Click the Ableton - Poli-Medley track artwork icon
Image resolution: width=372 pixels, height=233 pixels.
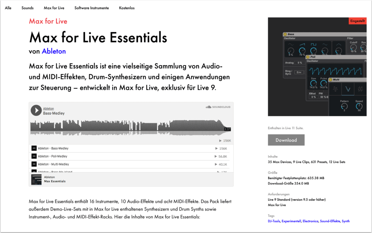click(x=34, y=156)
